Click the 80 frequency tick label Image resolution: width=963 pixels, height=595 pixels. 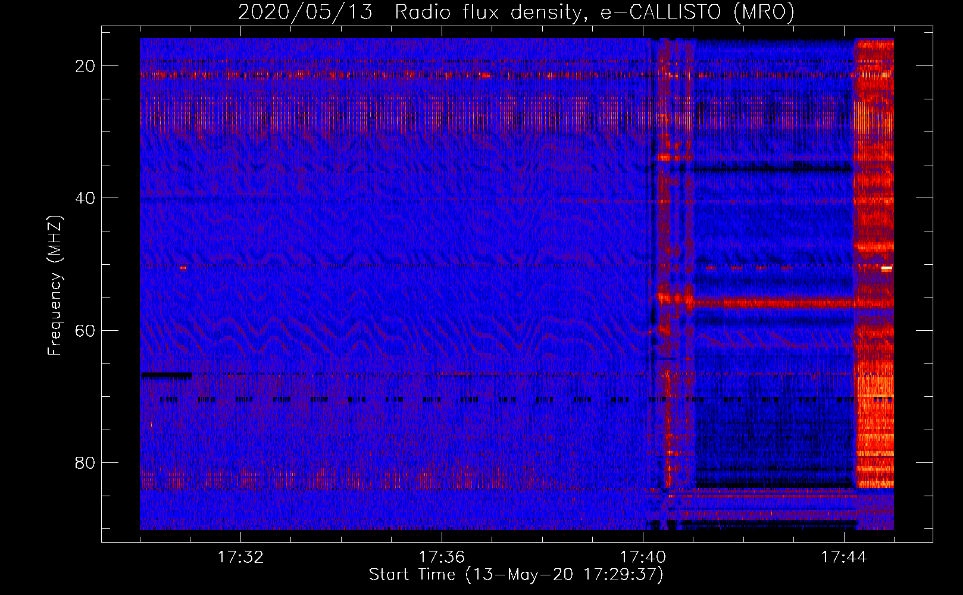coord(86,462)
